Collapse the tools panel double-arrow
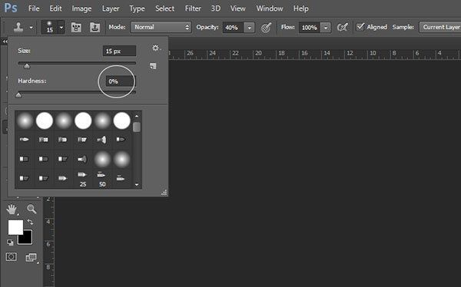The width and height of the screenshot is (461, 287). tap(5, 41)
